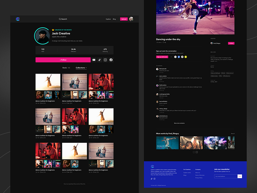Click cookingexpertbolly commenter name
The width and height of the screenshot is (257, 193).
point(164,94)
